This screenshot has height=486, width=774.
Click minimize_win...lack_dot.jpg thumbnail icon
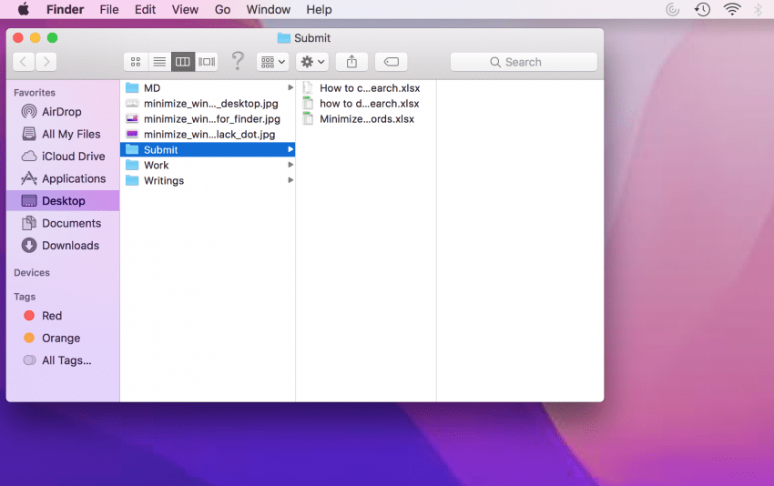pos(132,134)
